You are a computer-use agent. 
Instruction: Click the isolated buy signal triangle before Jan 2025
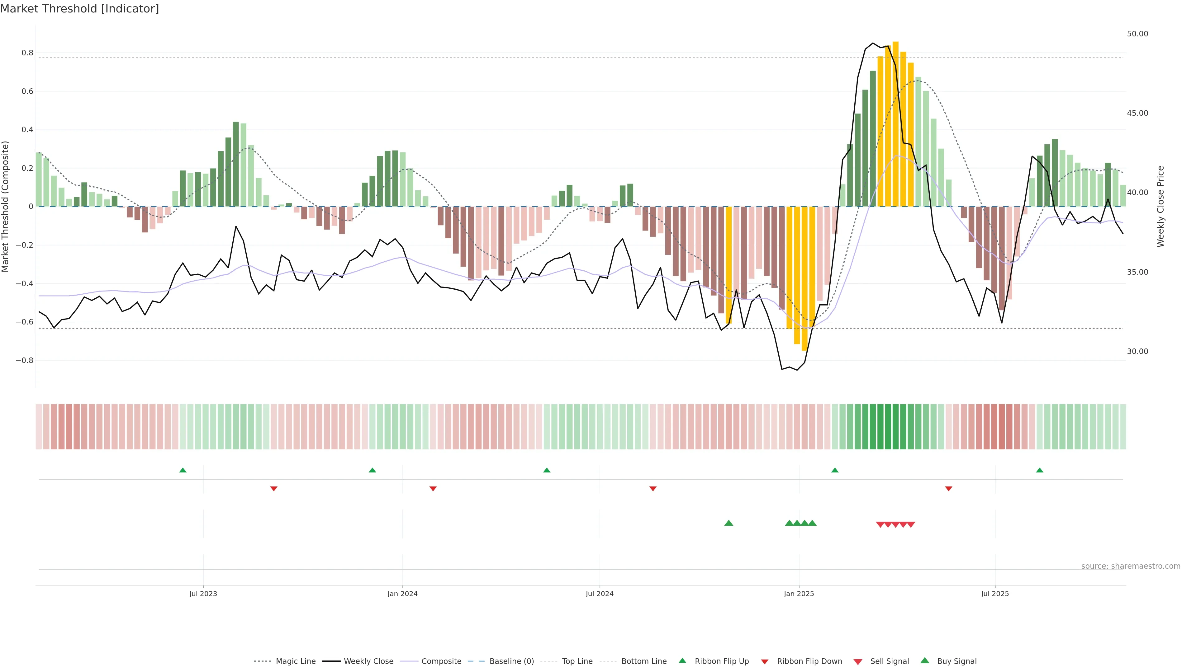(729, 523)
